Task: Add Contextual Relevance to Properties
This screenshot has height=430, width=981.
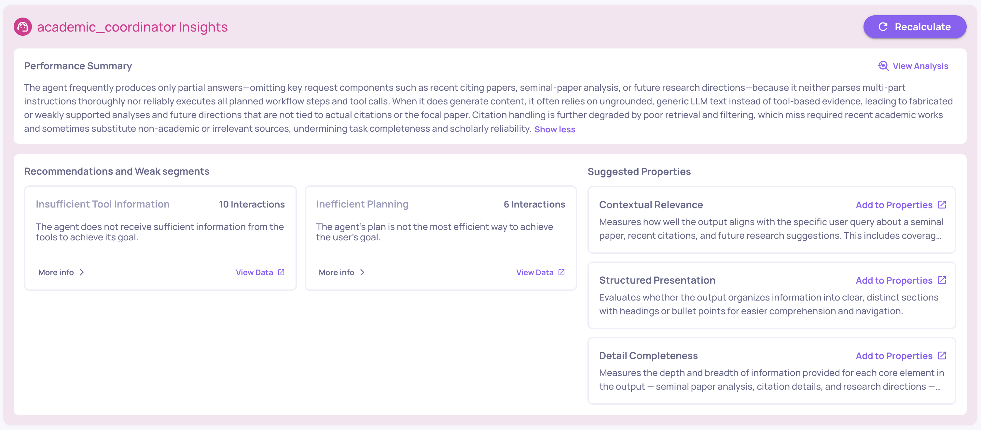Action: click(x=894, y=205)
